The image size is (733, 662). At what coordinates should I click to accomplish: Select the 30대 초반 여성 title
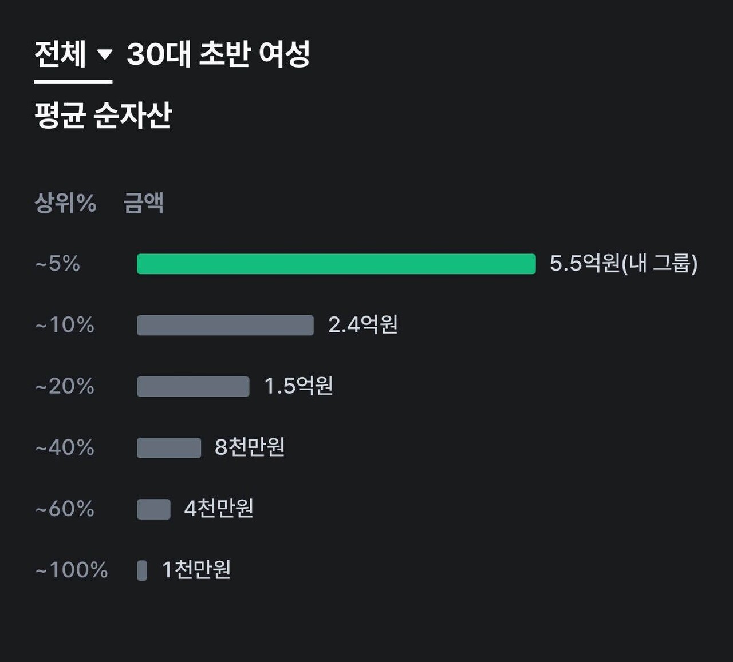tap(220, 54)
